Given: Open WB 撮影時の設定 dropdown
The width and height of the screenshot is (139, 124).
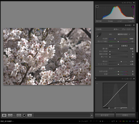Looking at the screenshot, I should tap(124, 34).
